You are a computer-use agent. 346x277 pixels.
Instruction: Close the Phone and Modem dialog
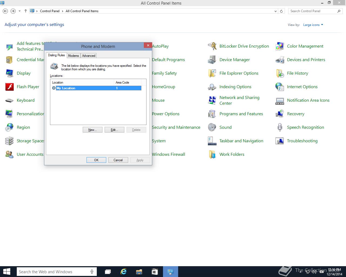point(148,45)
